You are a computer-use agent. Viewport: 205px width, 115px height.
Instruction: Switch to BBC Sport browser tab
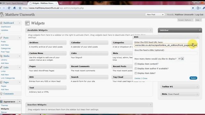coord(13,3)
